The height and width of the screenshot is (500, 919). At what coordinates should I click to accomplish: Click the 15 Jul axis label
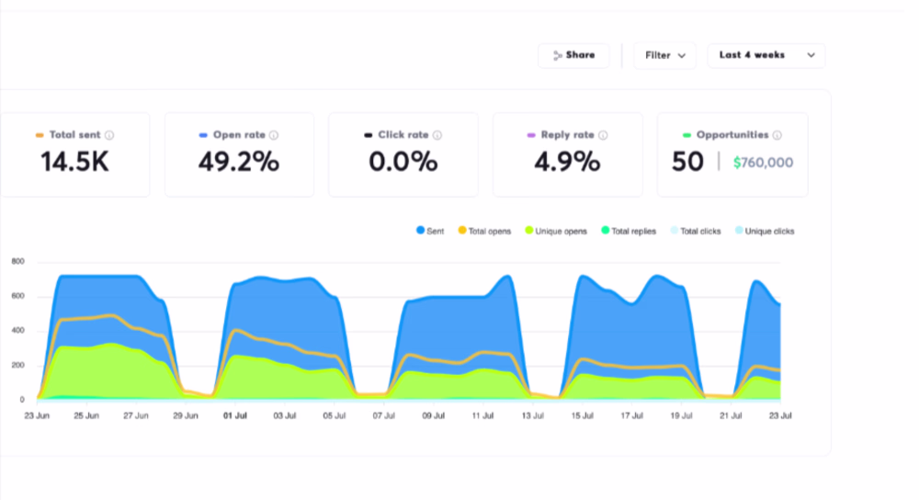(582, 415)
